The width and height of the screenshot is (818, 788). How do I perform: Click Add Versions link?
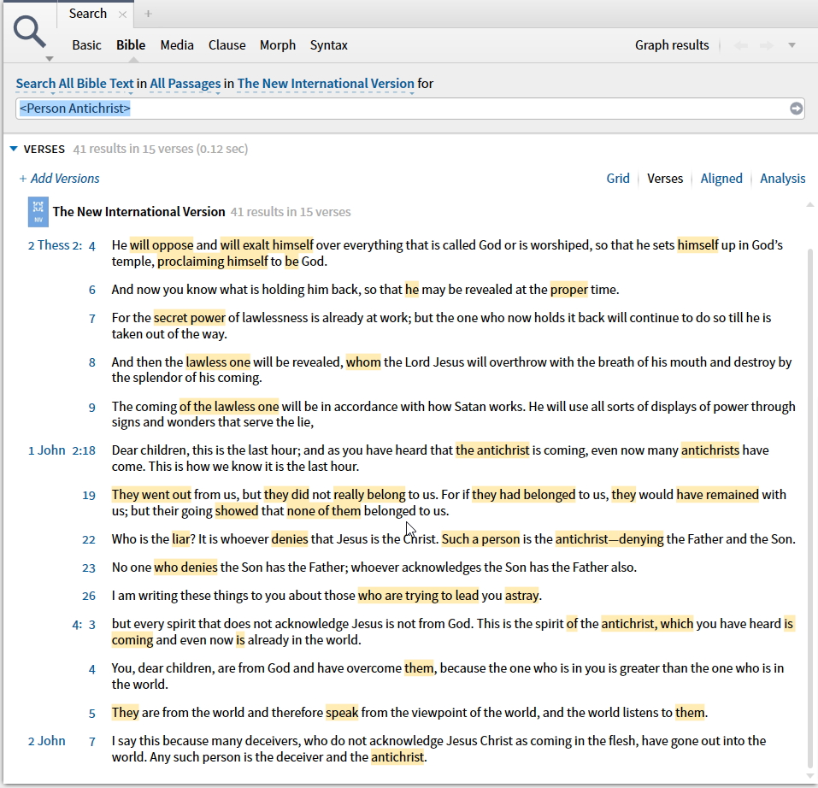[60, 179]
